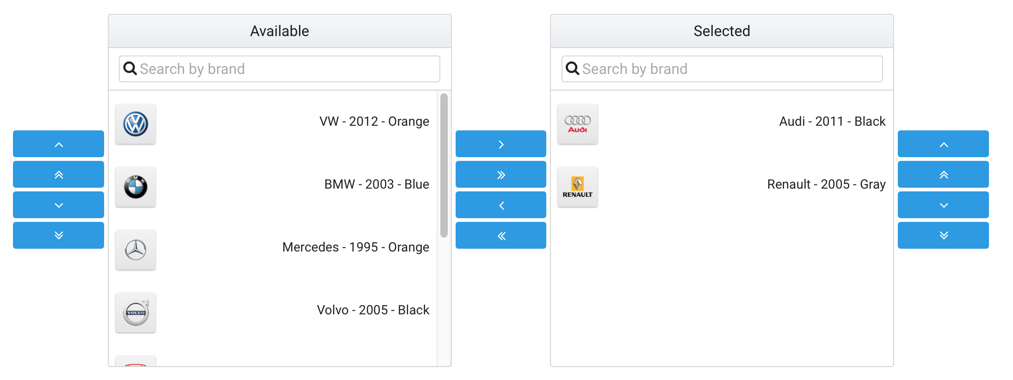Select 'Audi - 2011 - Black' text
This screenshot has height=380, width=1013.
pyautogui.click(x=832, y=121)
